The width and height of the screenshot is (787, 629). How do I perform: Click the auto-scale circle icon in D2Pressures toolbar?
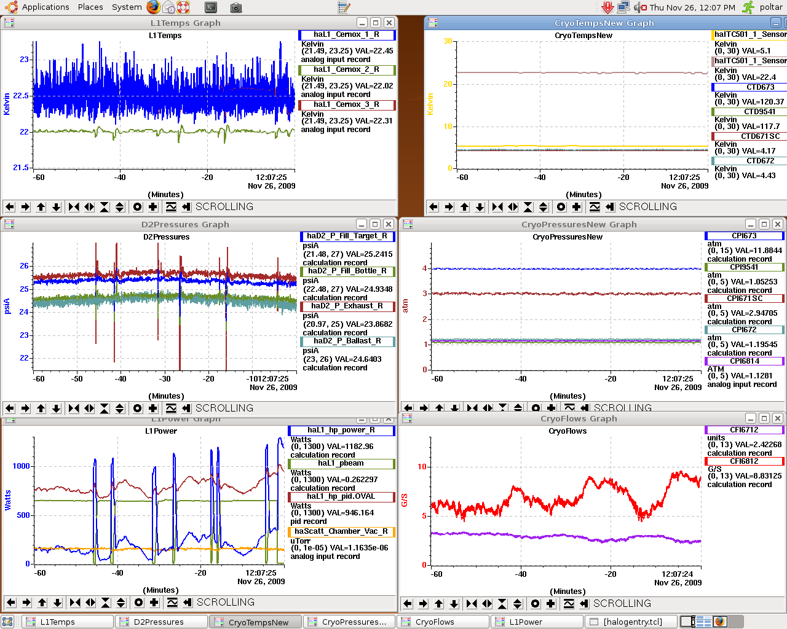(x=138, y=408)
